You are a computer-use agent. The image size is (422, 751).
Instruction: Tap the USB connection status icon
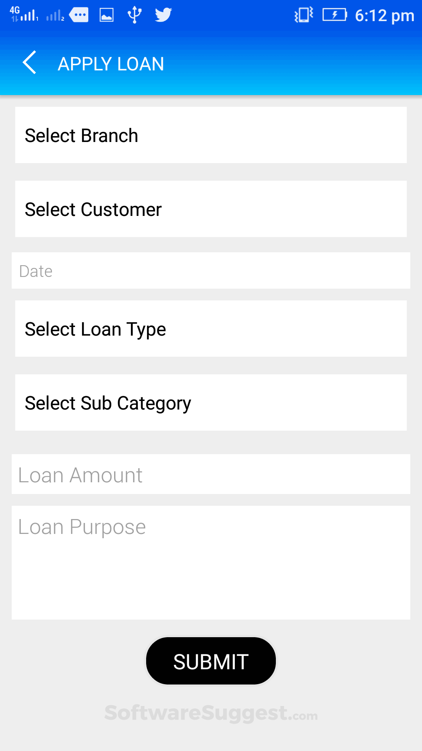point(134,15)
